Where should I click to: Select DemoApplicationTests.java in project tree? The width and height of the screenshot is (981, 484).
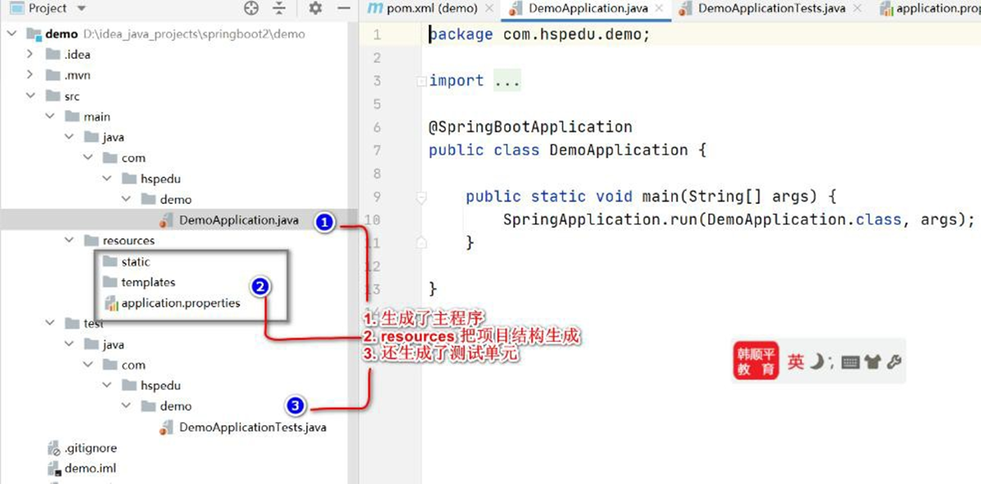[x=252, y=427]
